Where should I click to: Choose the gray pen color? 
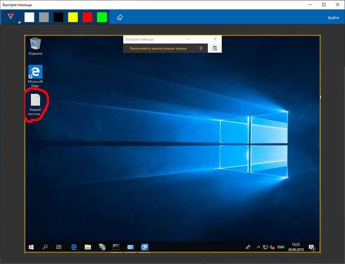coord(44,17)
